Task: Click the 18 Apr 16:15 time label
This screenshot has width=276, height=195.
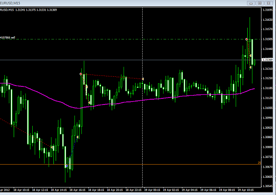Action: (77, 190)
